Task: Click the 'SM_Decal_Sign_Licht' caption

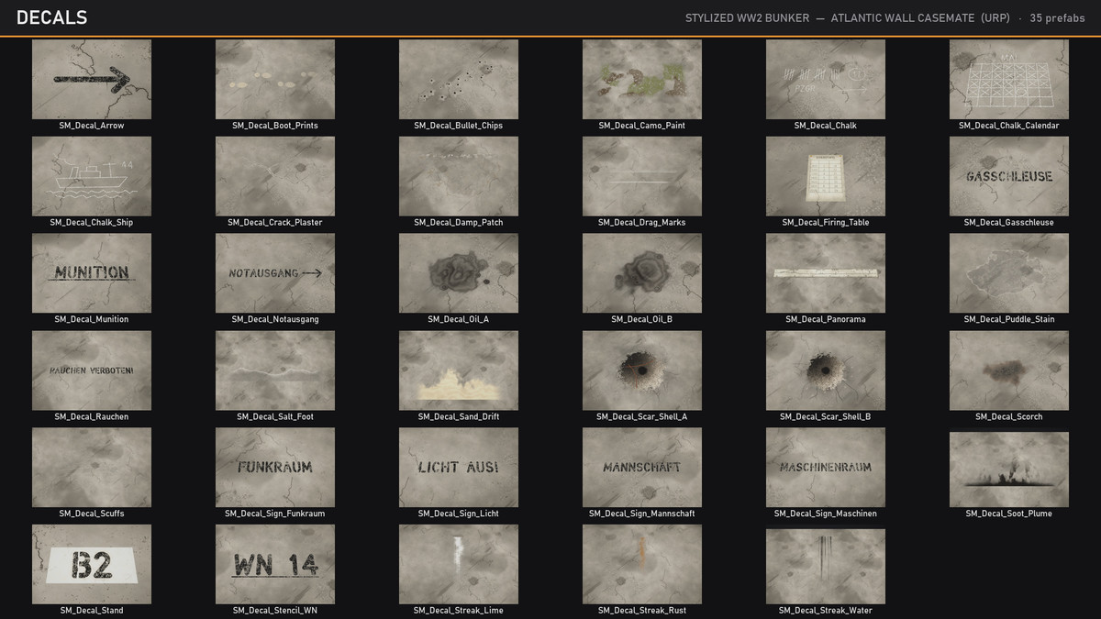Action: pyautogui.click(x=459, y=514)
